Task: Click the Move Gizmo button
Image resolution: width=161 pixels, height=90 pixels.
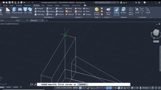Action: click(131, 11)
